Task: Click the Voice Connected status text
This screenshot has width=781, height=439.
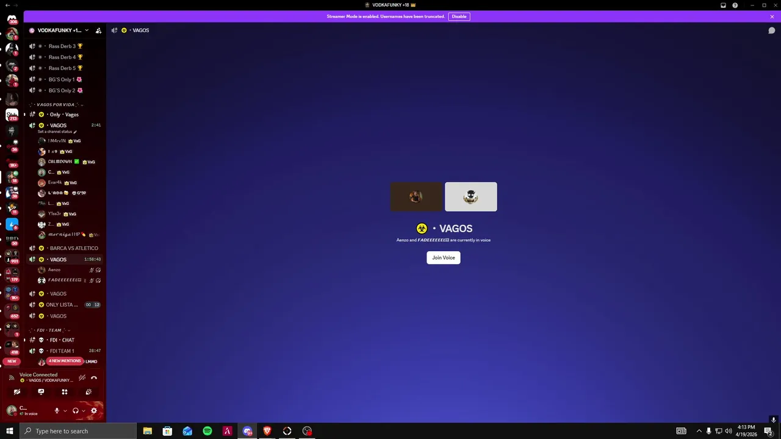Action: pyautogui.click(x=38, y=375)
